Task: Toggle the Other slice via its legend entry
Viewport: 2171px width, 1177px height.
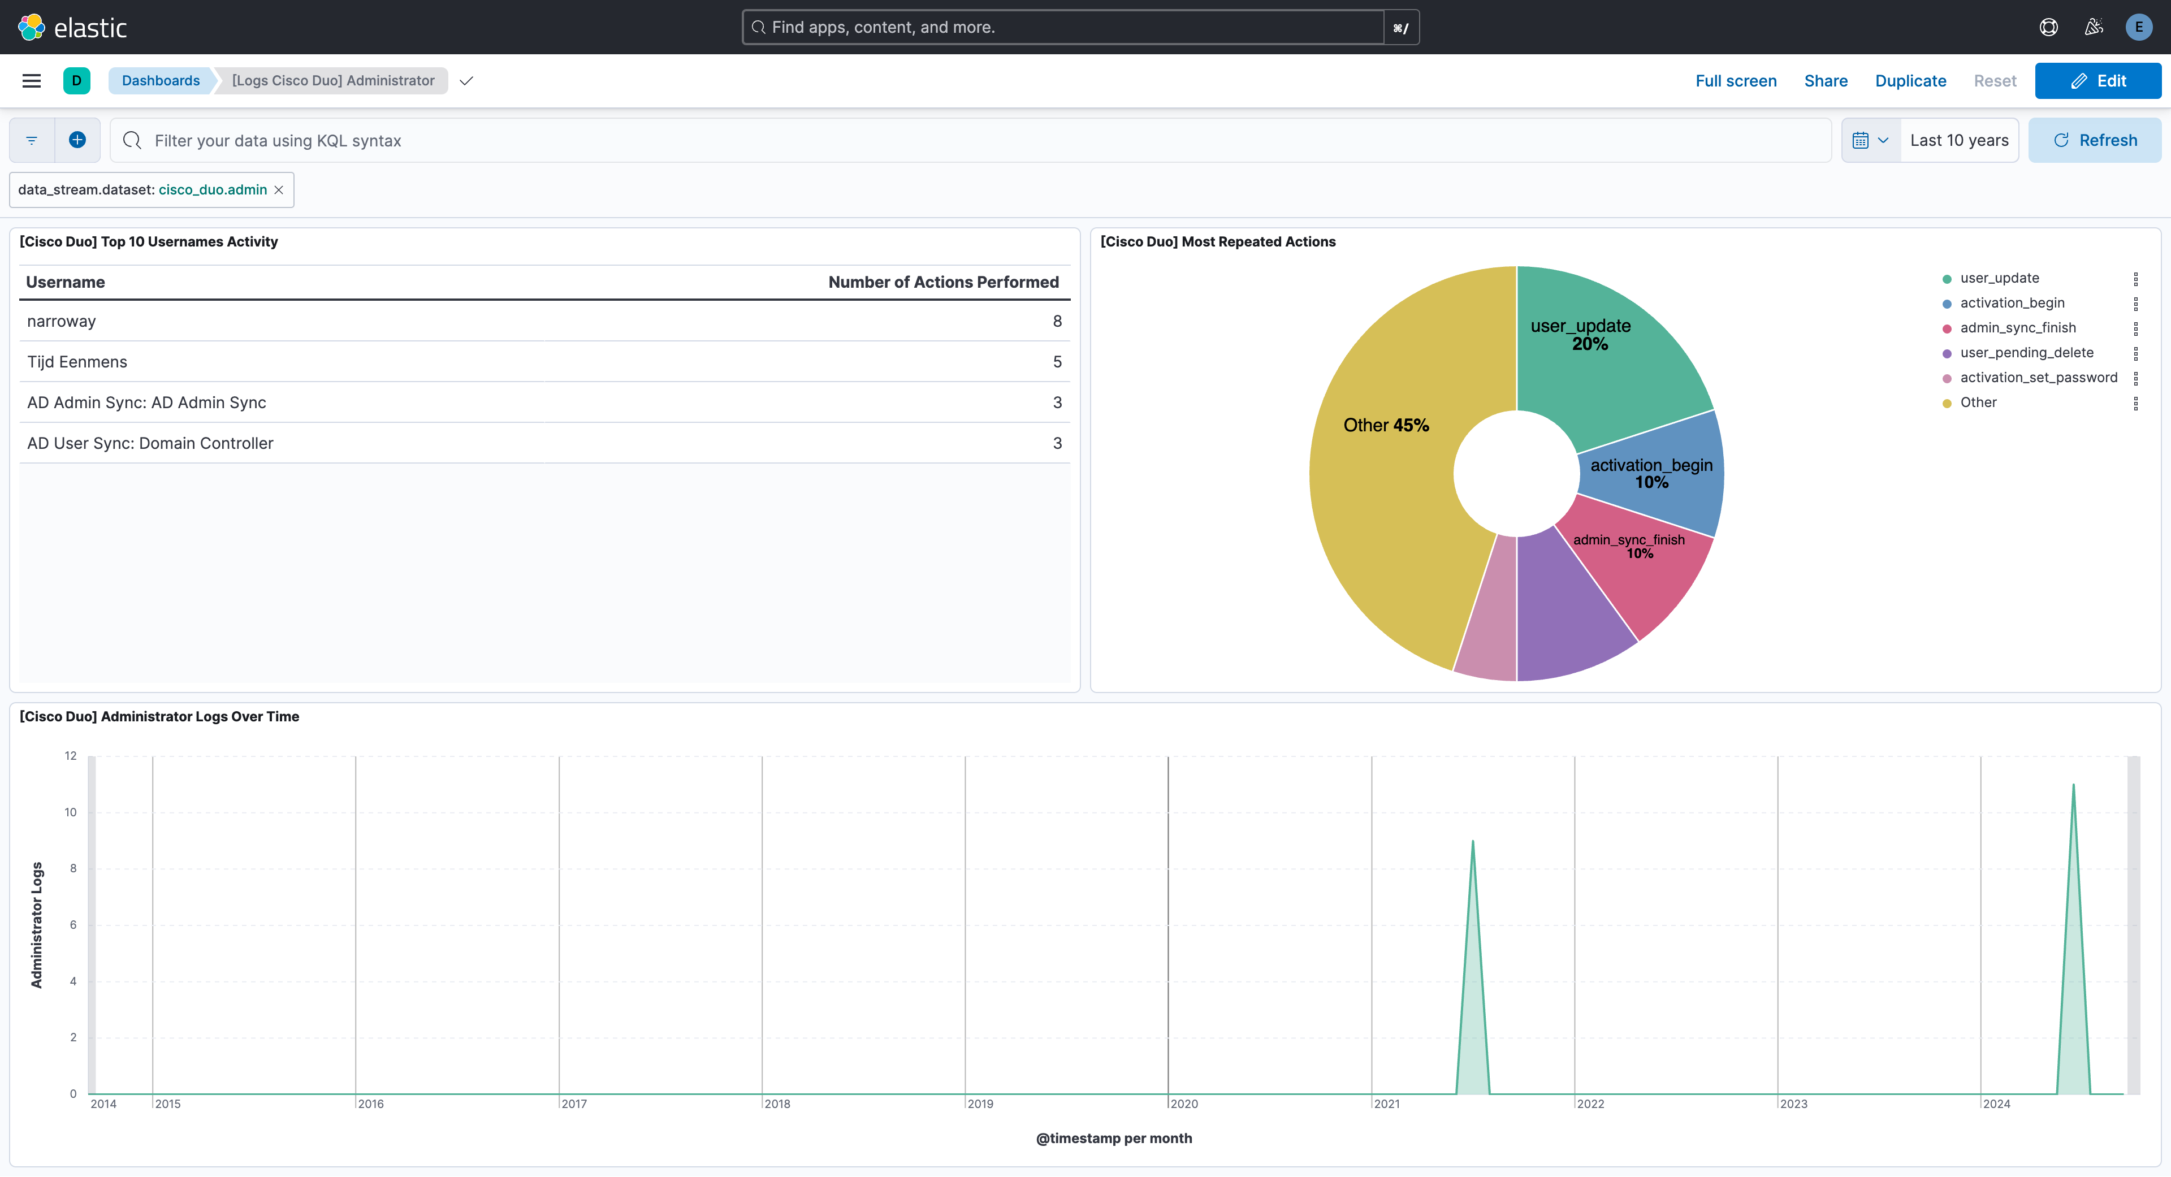Action: click(1978, 402)
